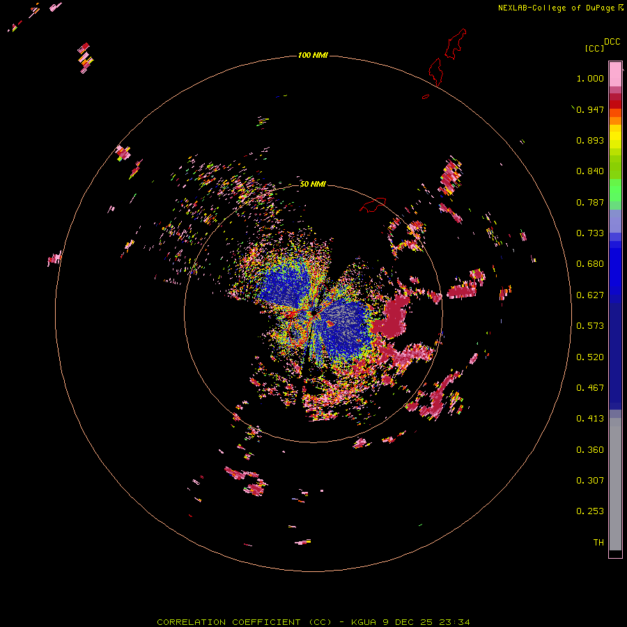
Task: Select the orange color band below 0.947
Action: [615, 121]
